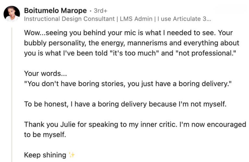Click the truncated 'I use Articulate 3...' text
Image resolution: width=249 pixels, height=162 pixels.
[x=184, y=19]
